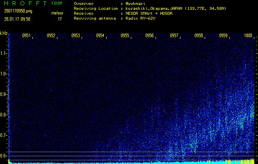Click the 0.9 kHz axis label

(x=4, y=94)
